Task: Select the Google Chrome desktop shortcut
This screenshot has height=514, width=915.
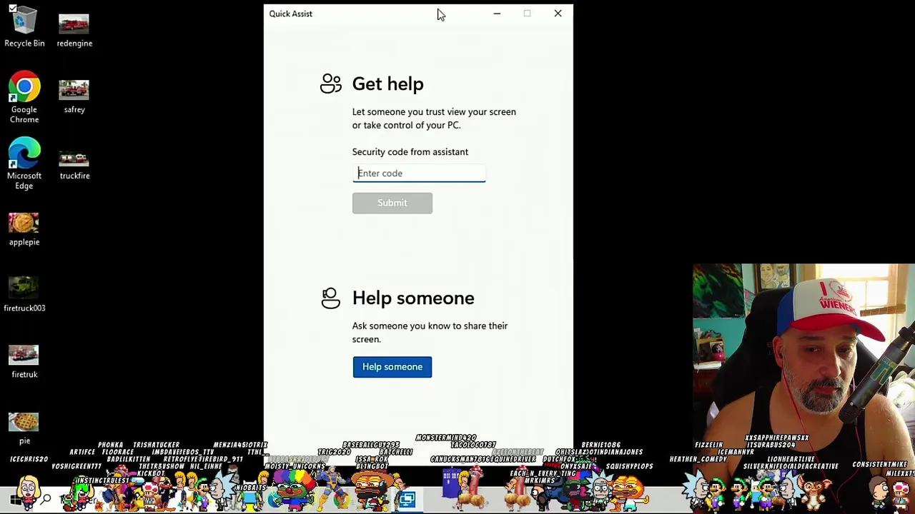Action: click(24, 98)
